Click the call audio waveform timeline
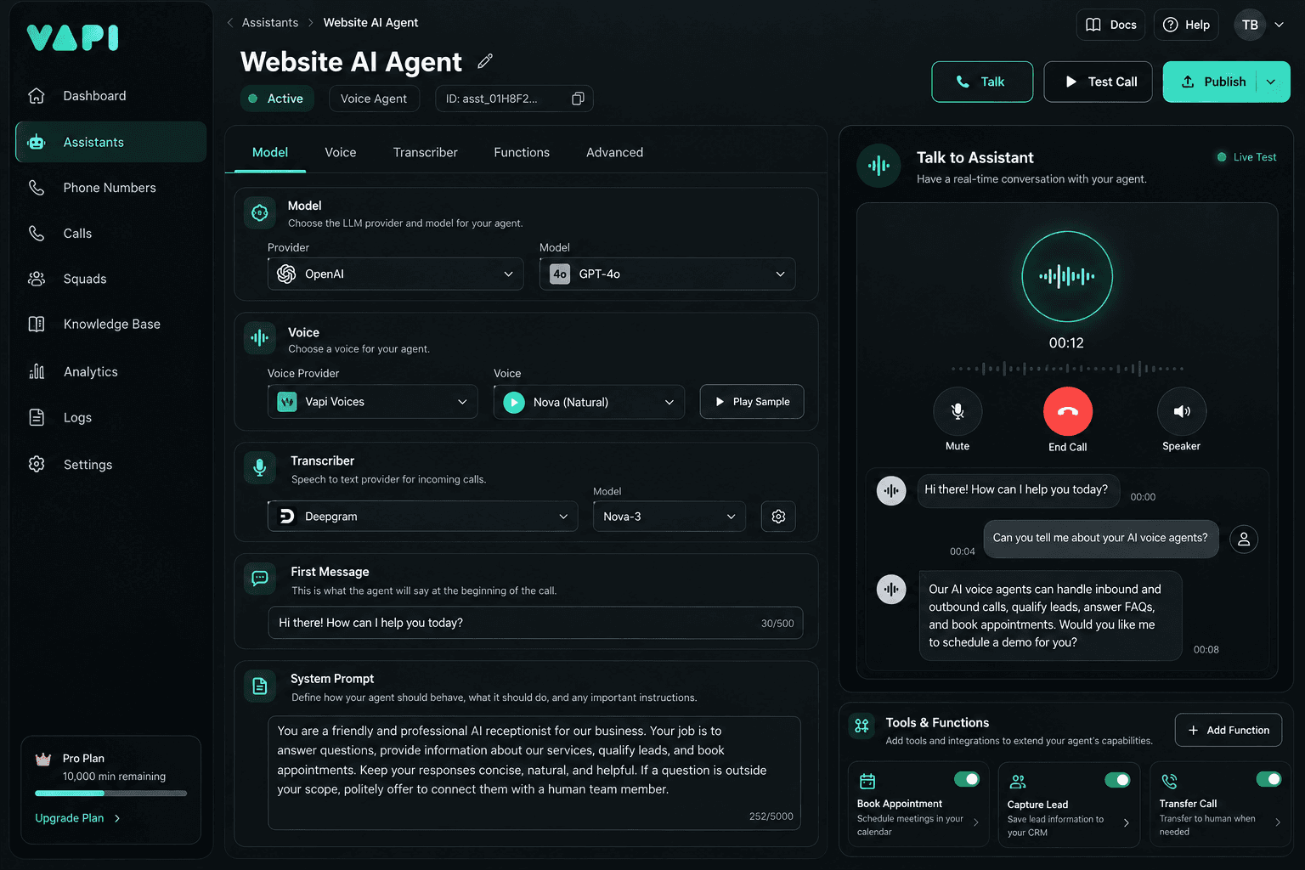This screenshot has width=1305, height=870. [1067, 369]
